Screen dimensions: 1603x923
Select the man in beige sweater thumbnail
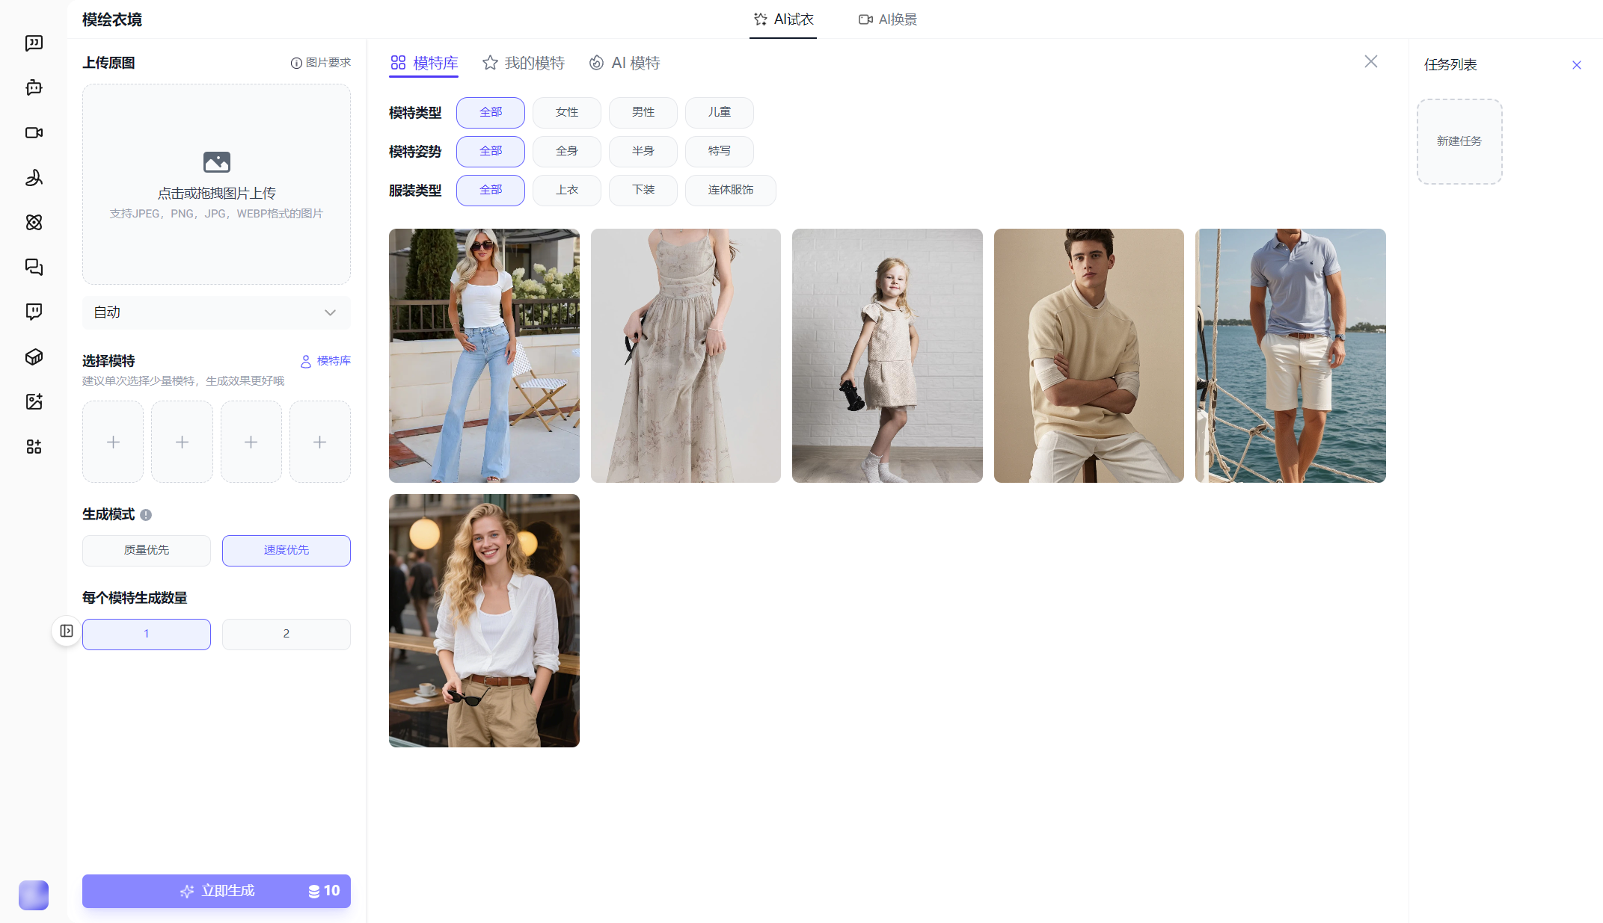1088,355
